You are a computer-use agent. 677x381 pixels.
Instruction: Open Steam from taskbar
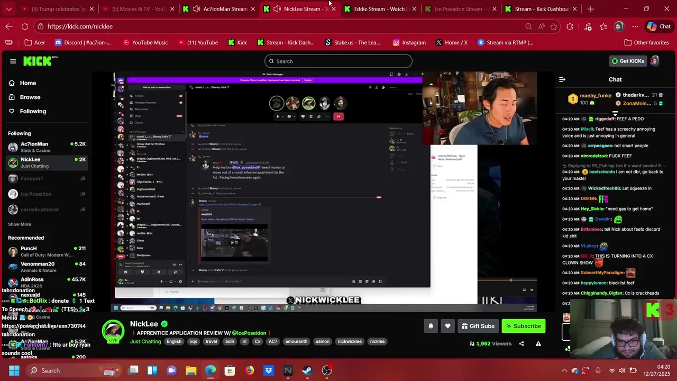(307, 370)
